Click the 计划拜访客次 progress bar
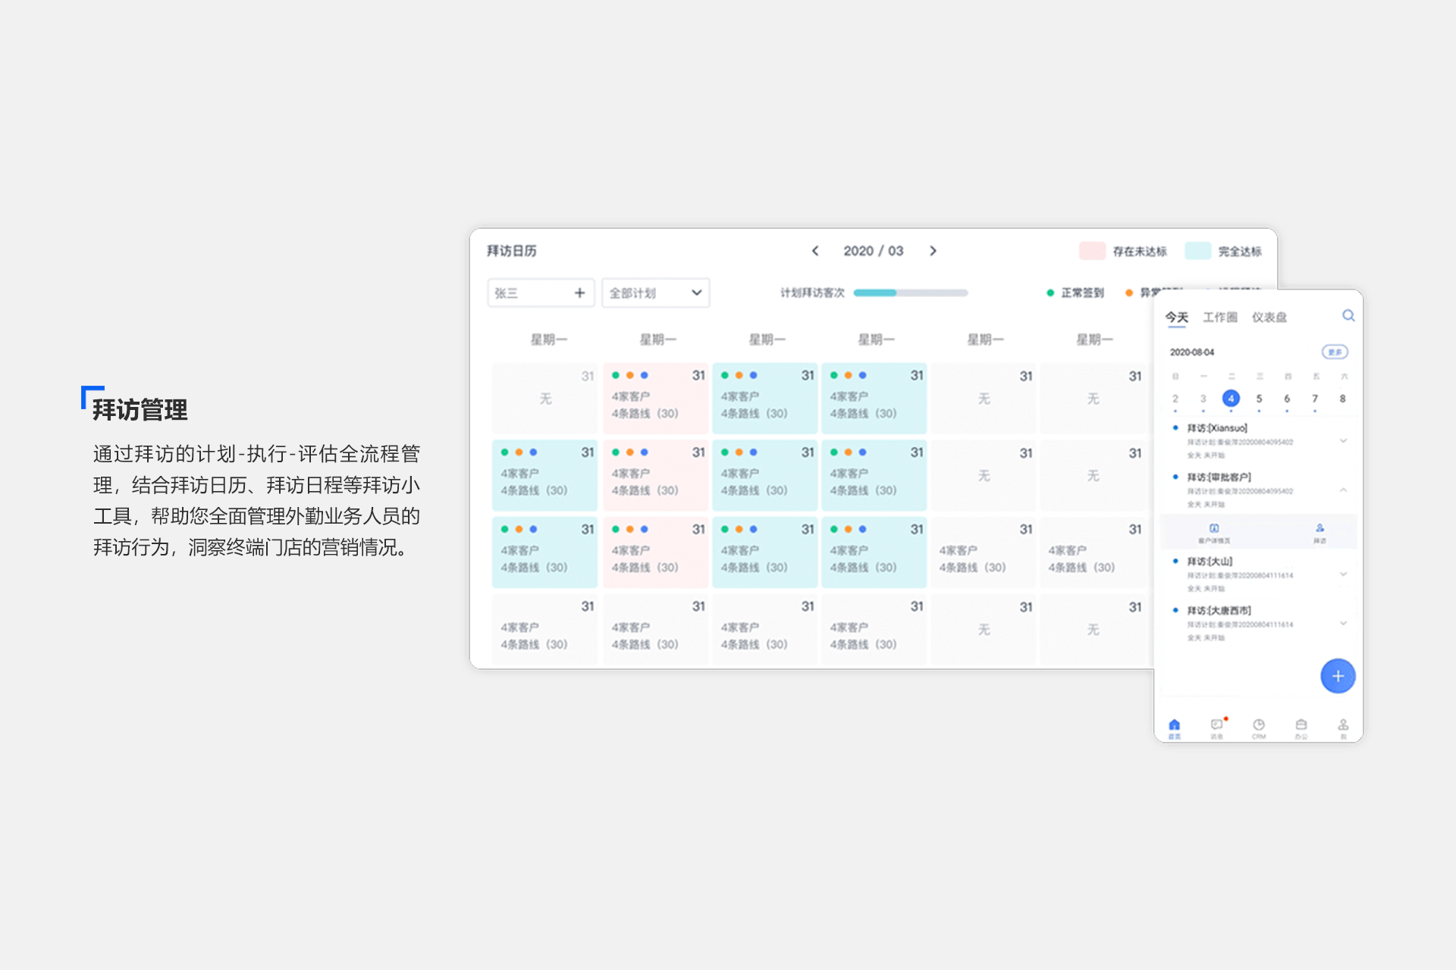The image size is (1456, 970). 910,293
